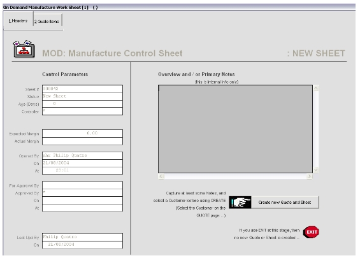Click the notes scrollbar up arrow

pyautogui.click(x=316, y=88)
